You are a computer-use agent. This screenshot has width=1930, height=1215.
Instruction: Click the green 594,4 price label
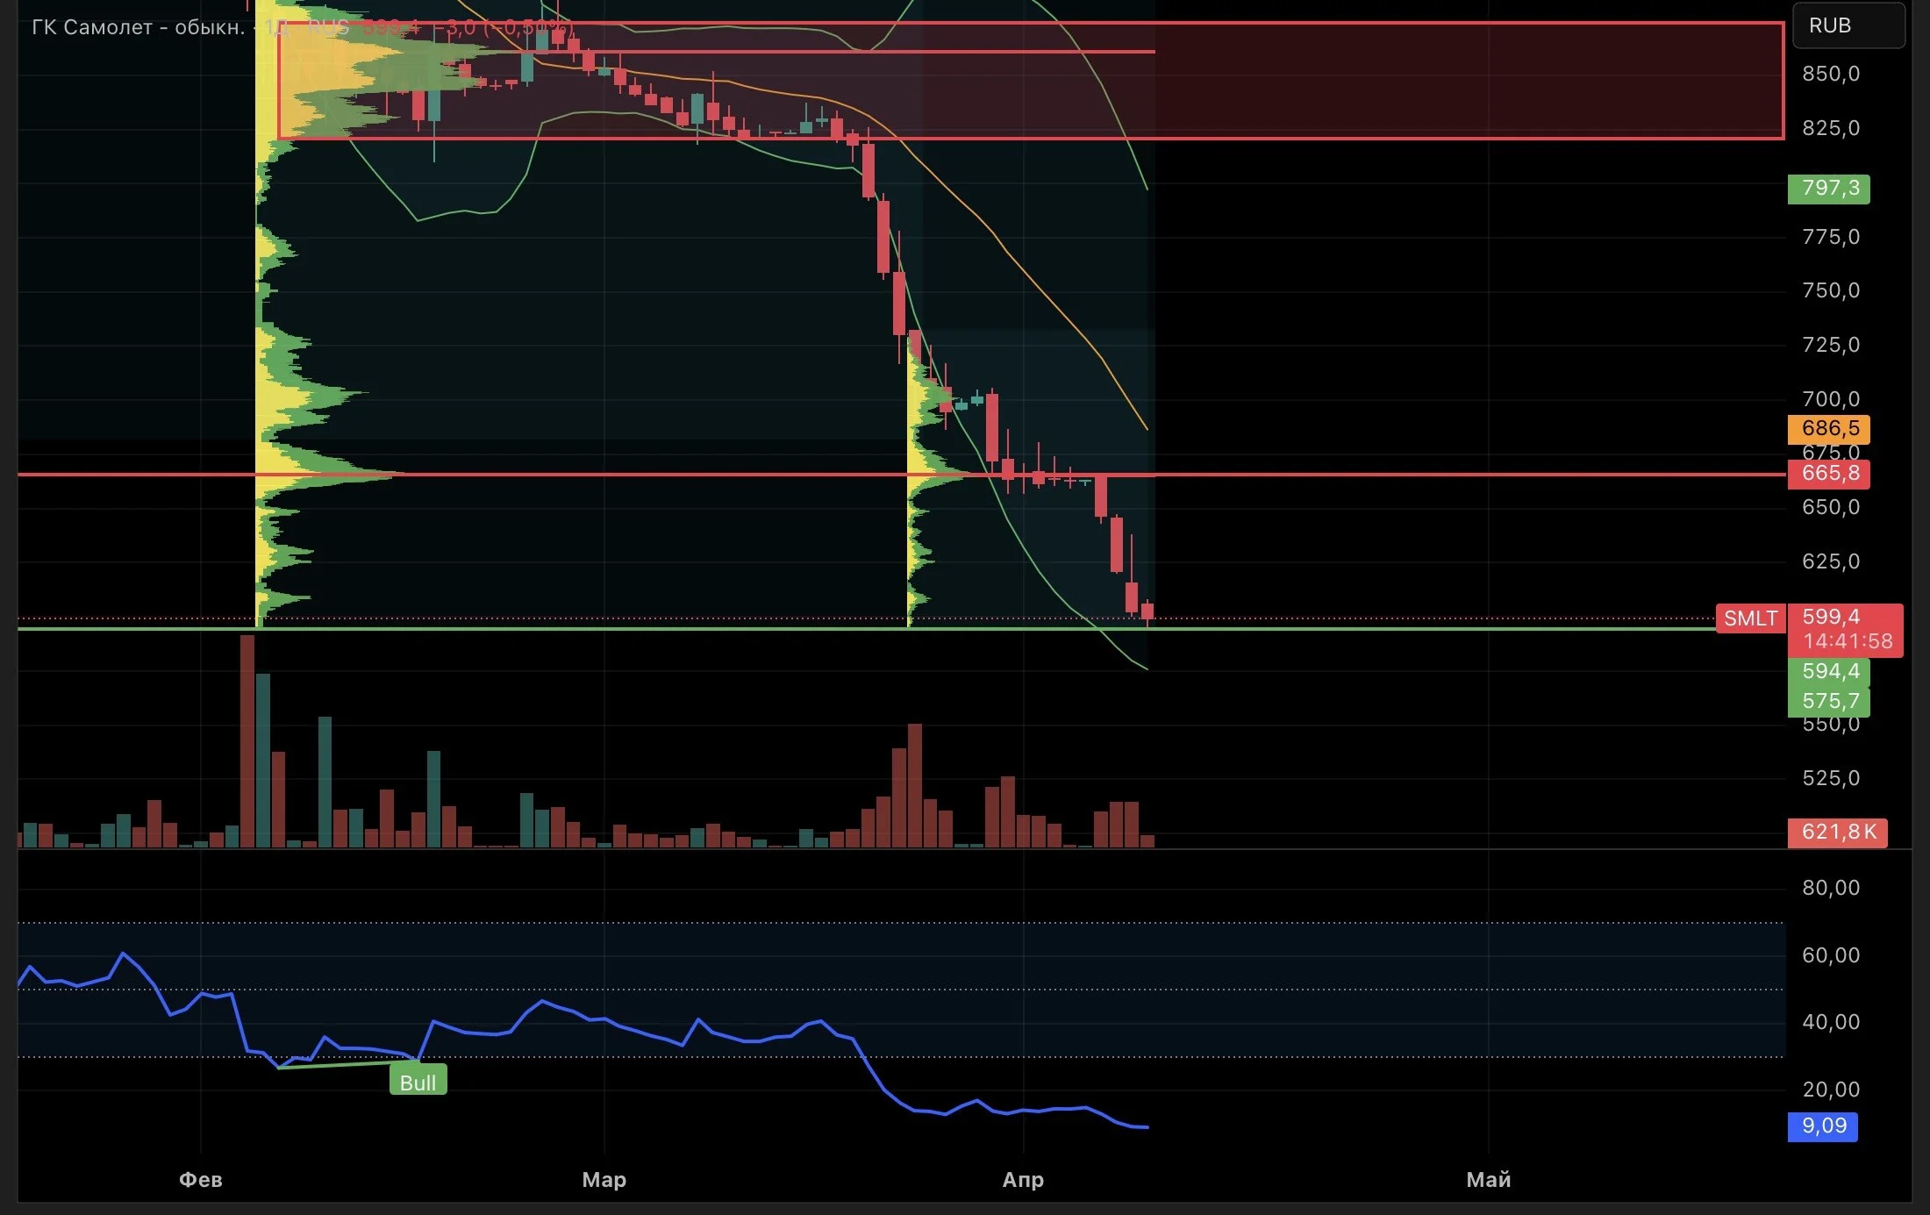[1829, 672]
